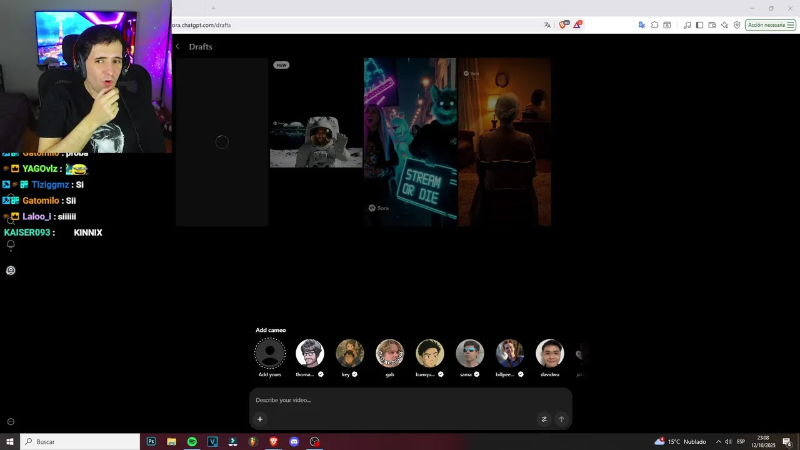Add the gab cameo avatar
Screen dimensions: 800x450
[390, 353]
